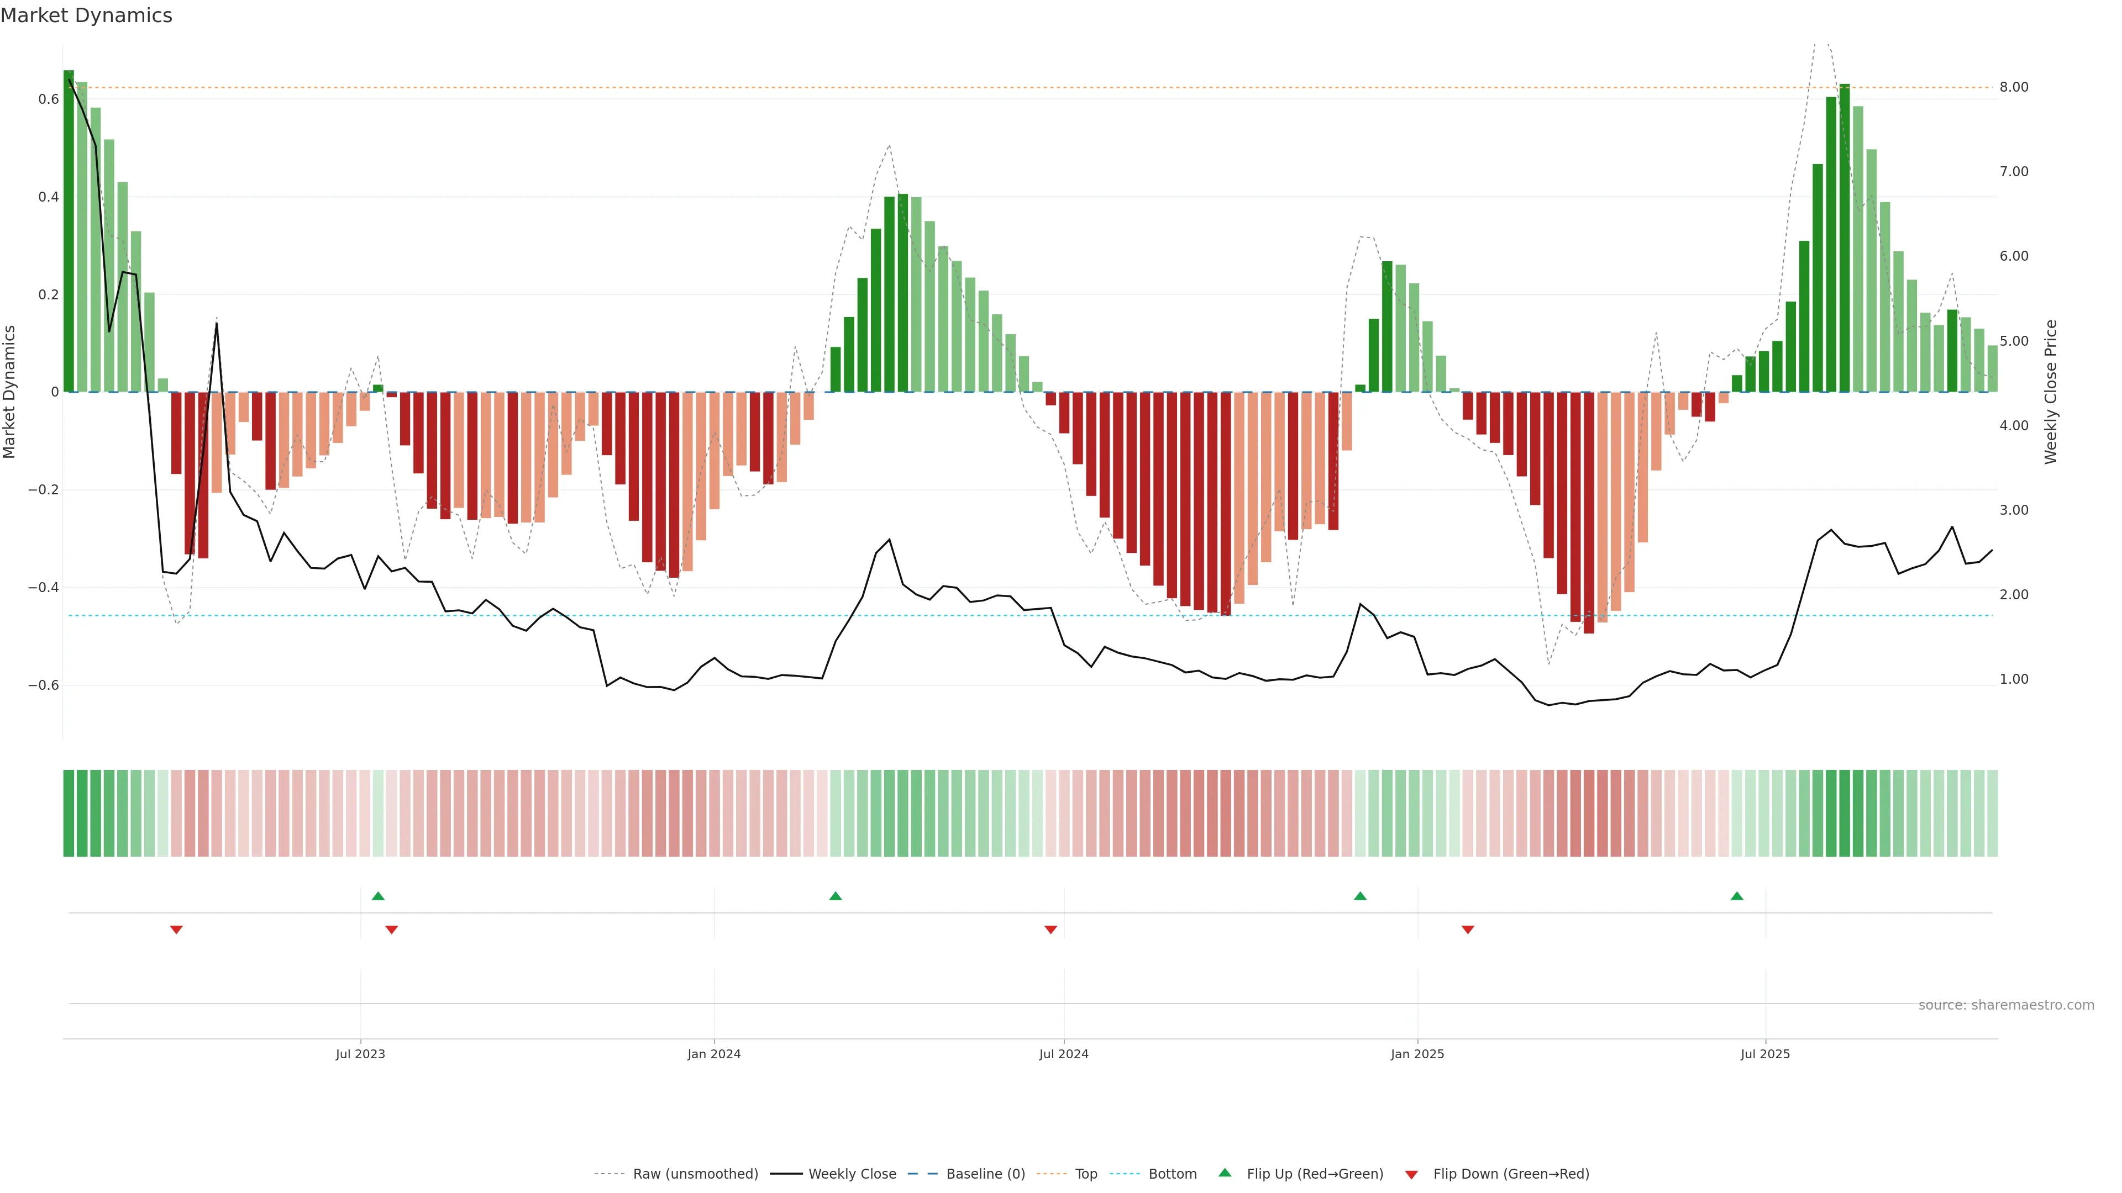Click the green flip-up triangle before Jul 2025
The height and width of the screenshot is (1193, 2122).
tap(1736, 896)
